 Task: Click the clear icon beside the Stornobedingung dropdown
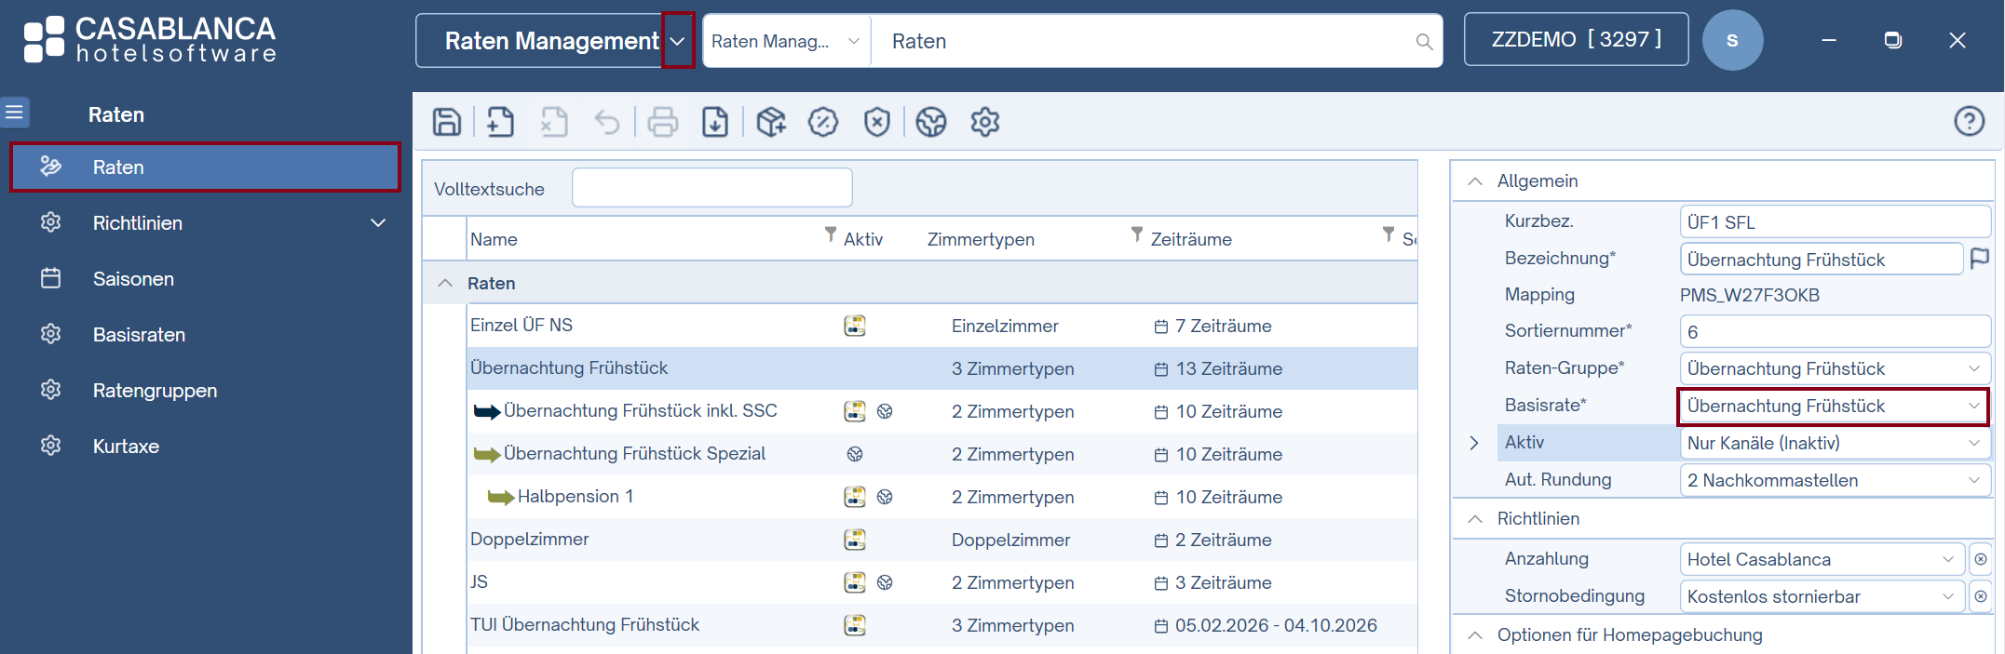tap(1981, 596)
